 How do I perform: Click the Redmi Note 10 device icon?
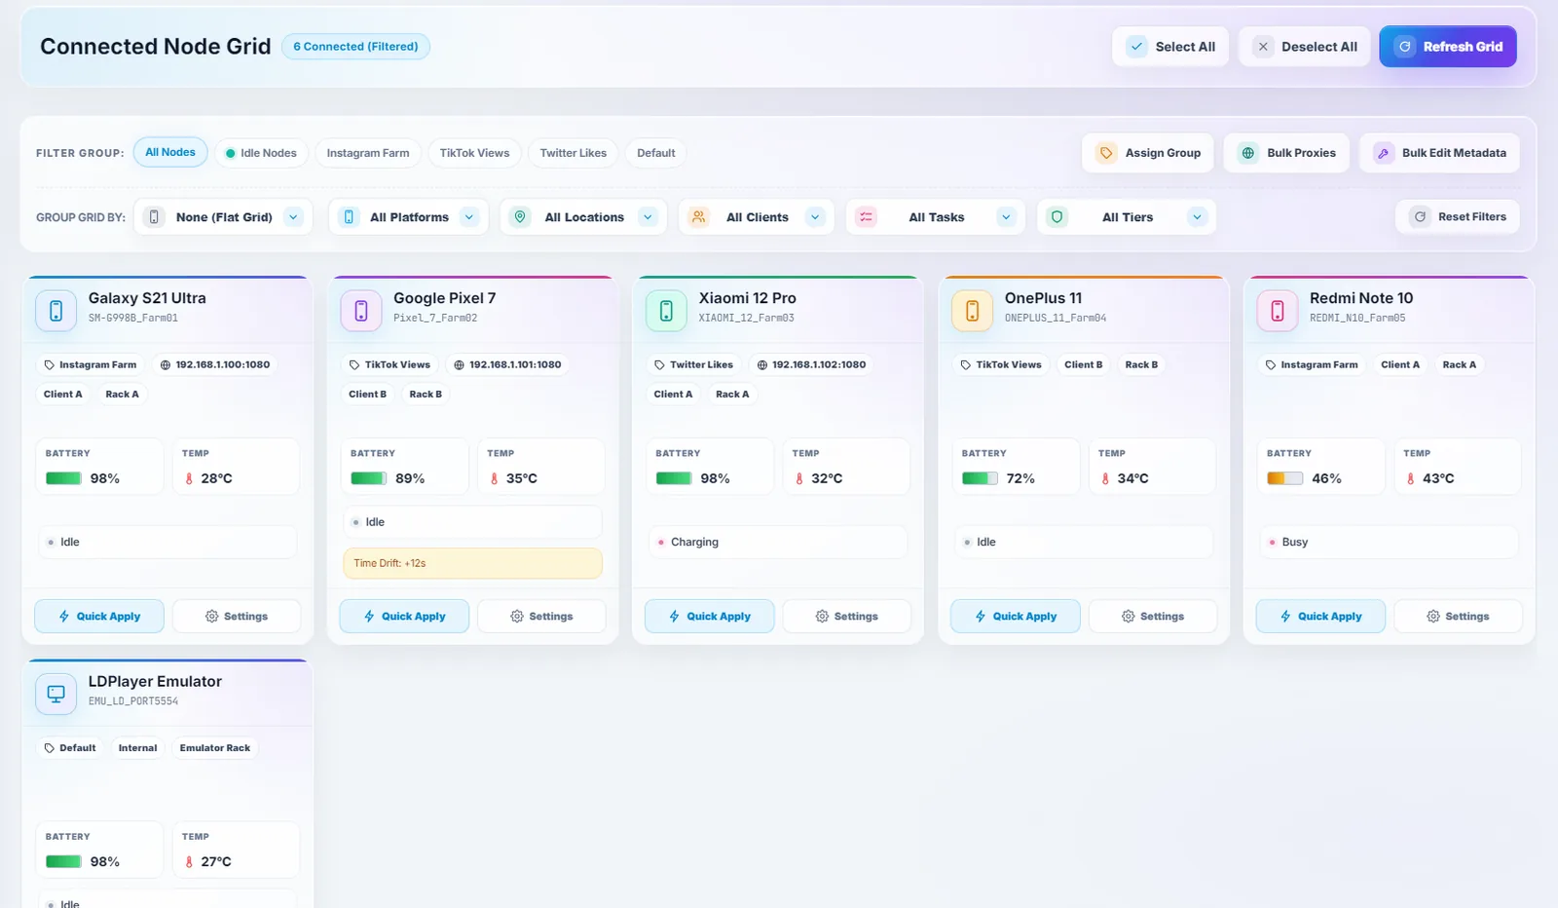(1277, 311)
